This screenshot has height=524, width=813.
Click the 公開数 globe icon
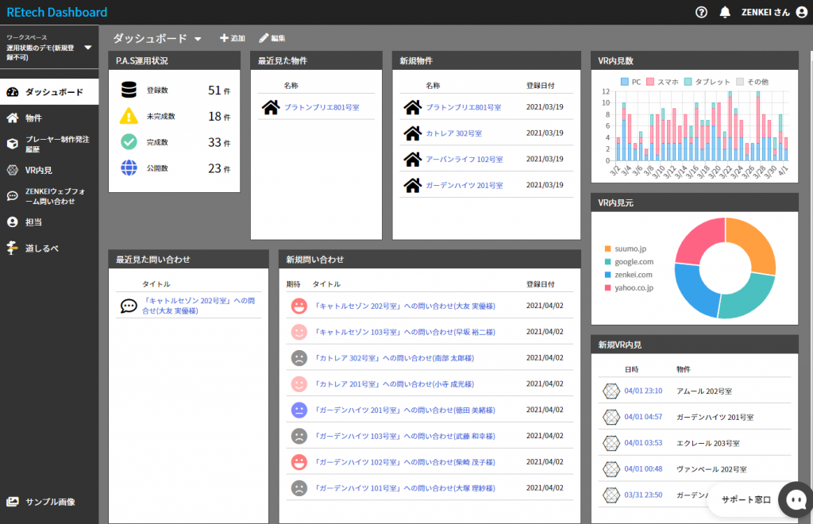click(129, 168)
